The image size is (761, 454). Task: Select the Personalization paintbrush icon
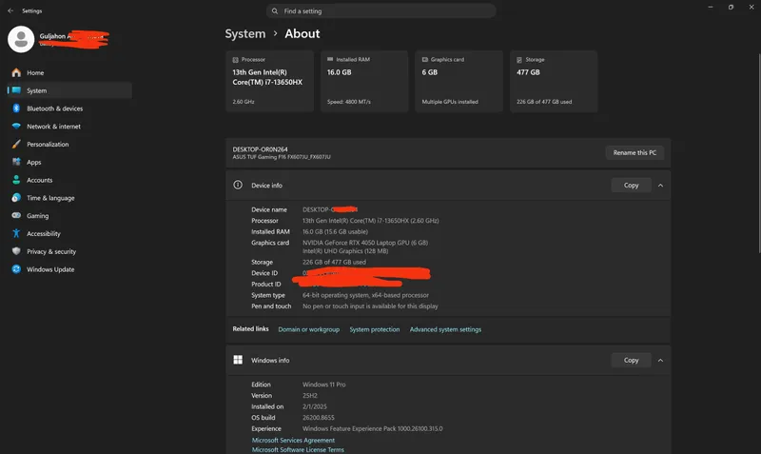pyautogui.click(x=16, y=145)
